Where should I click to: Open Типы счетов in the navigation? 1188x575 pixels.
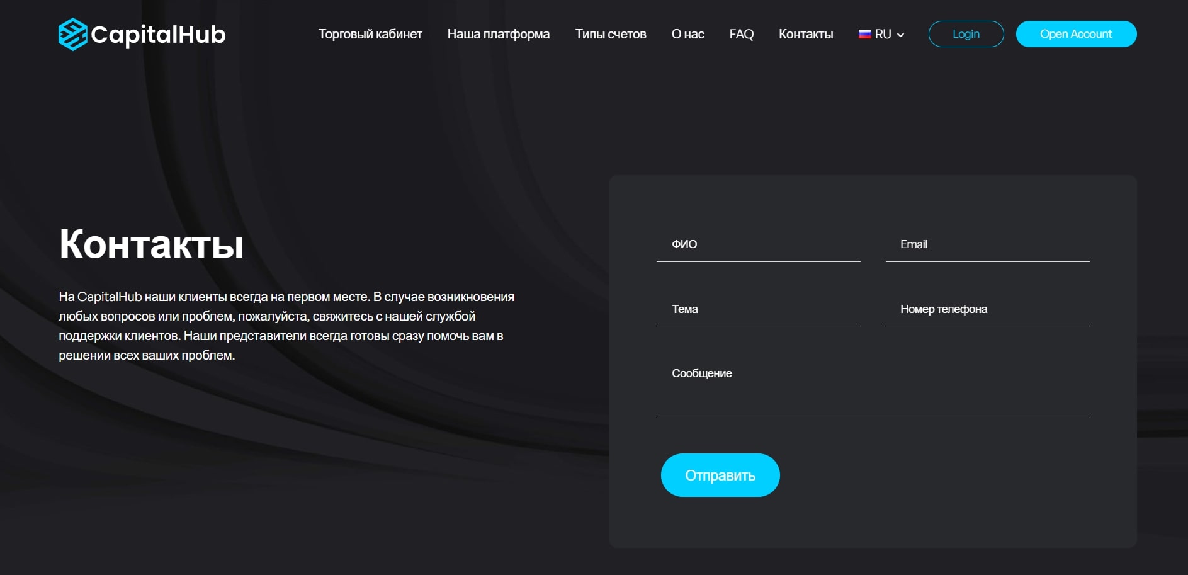coord(611,34)
